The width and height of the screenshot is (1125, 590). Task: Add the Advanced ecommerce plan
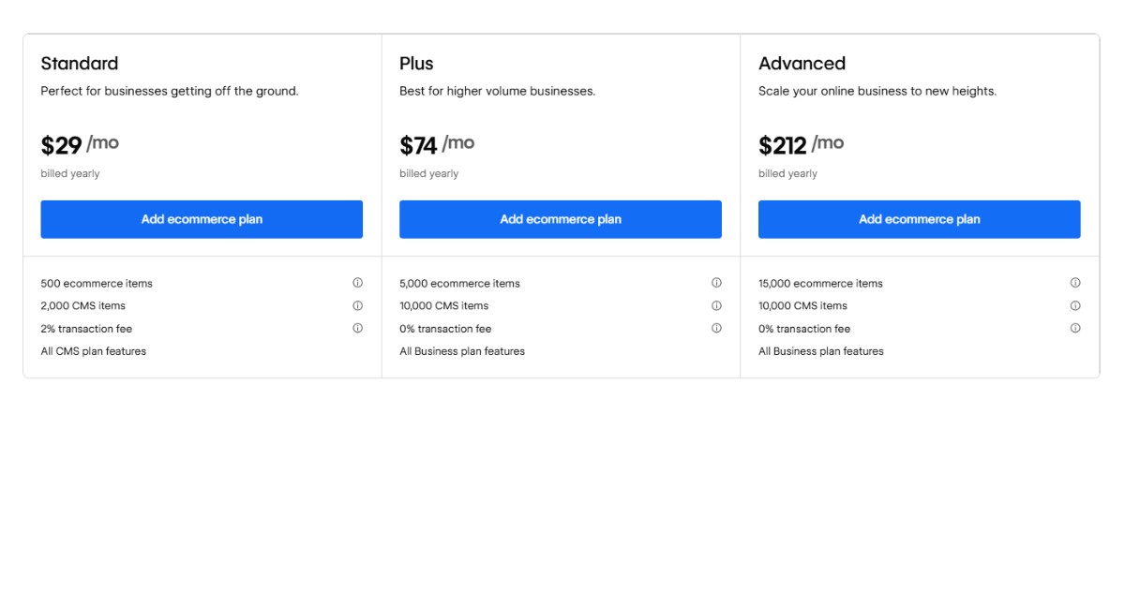[919, 219]
